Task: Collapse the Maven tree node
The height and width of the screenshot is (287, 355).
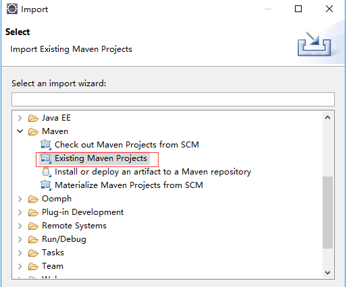Action: (20, 131)
